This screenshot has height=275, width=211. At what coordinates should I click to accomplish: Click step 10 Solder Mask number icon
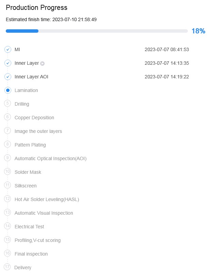point(8,171)
